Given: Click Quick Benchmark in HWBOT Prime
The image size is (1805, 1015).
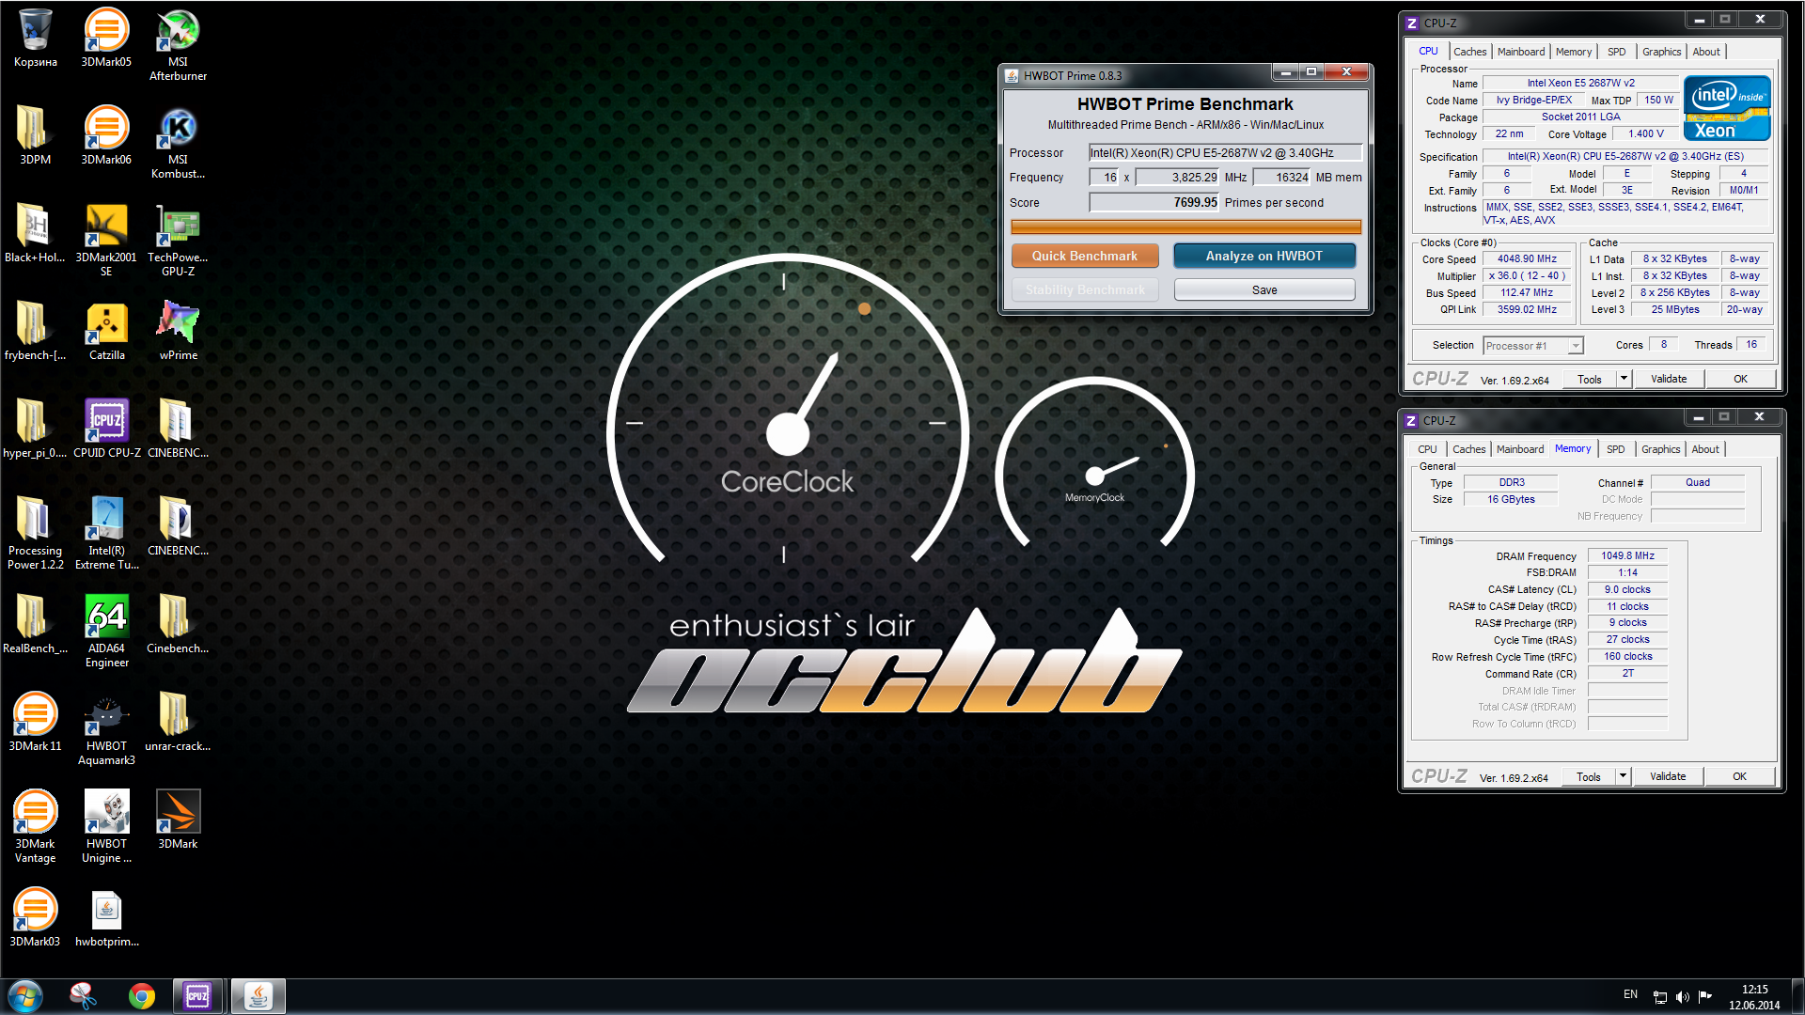Looking at the screenshot, I should (x=1084, y=256).
